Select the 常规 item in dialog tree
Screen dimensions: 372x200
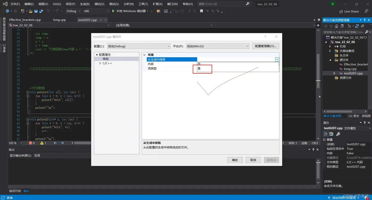coord(105,59)
